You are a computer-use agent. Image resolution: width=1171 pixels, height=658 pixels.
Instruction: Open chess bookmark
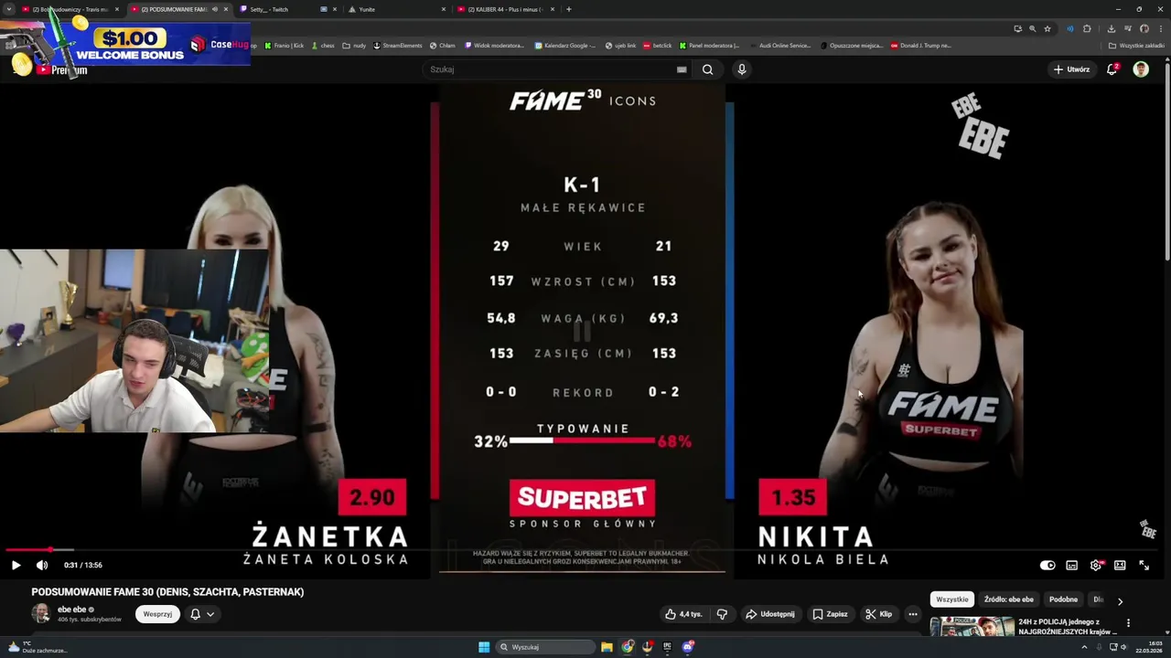(323, 45)
